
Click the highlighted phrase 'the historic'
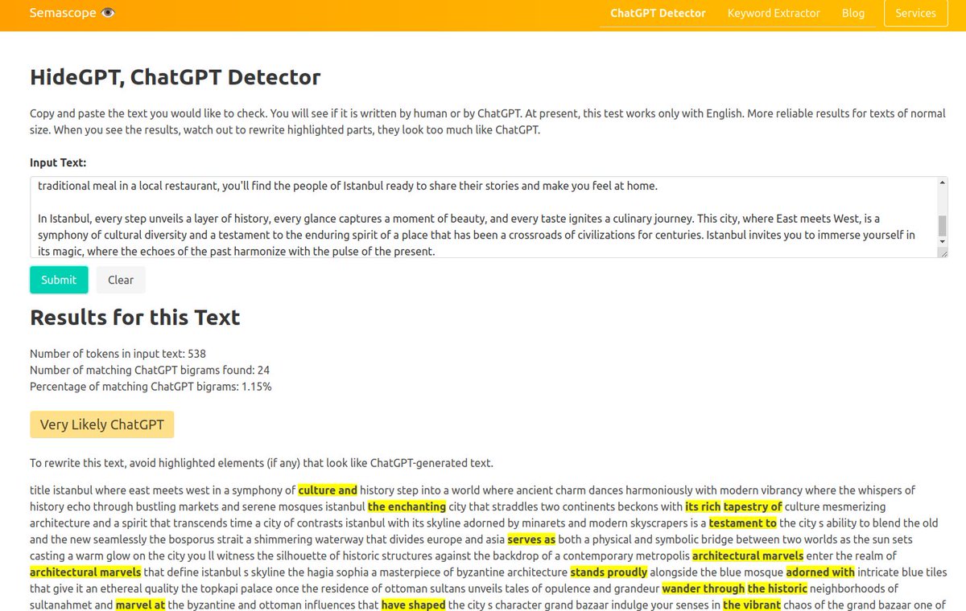click(777, 588)
